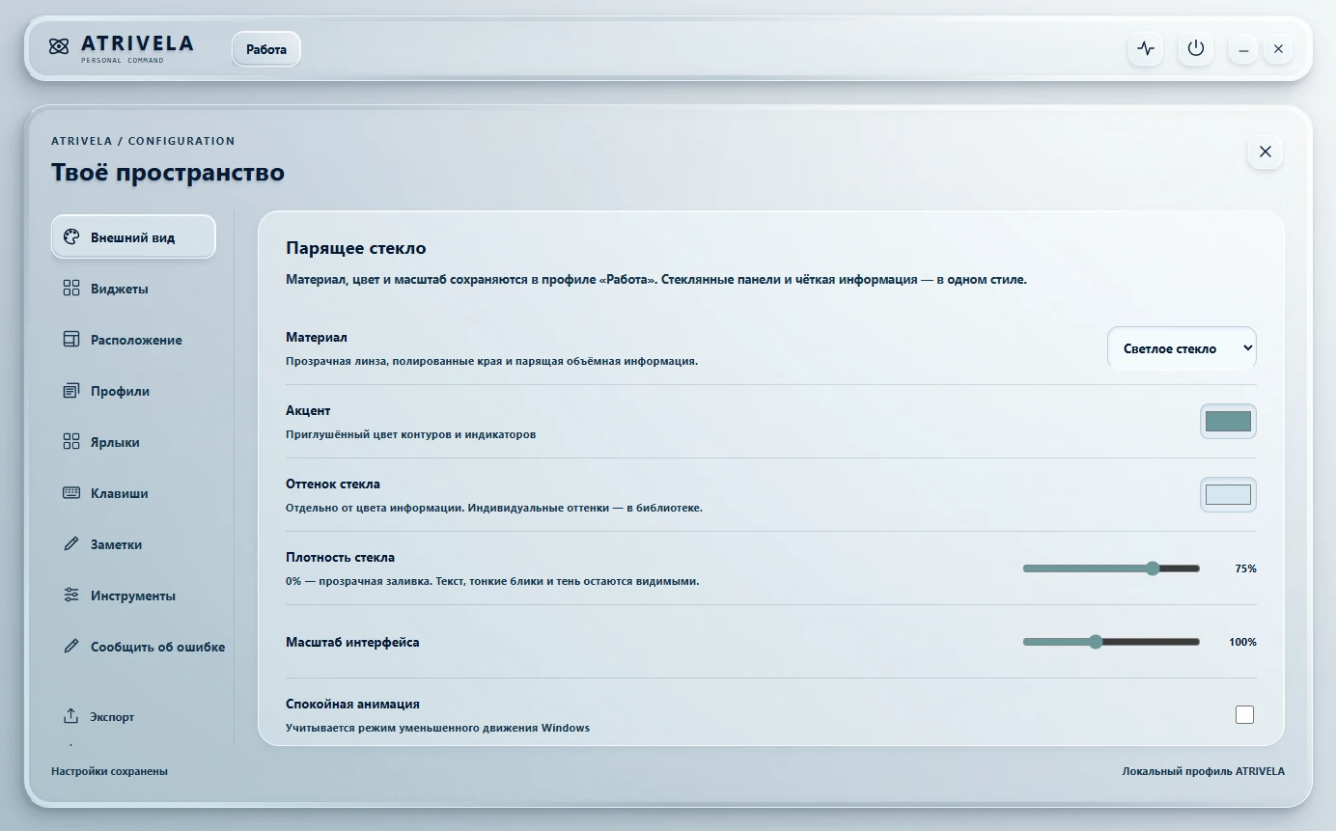Click the "ATRIVELA / CONFIGURATION" breadcrumb text
Viewport: 1336px width, 831px height.
point(143,141)
